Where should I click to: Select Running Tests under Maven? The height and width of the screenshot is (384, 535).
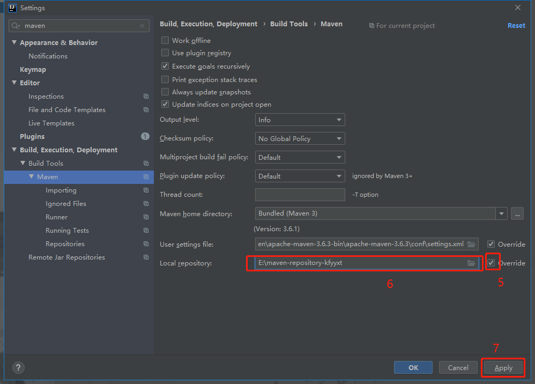click(x=67, y=231)
